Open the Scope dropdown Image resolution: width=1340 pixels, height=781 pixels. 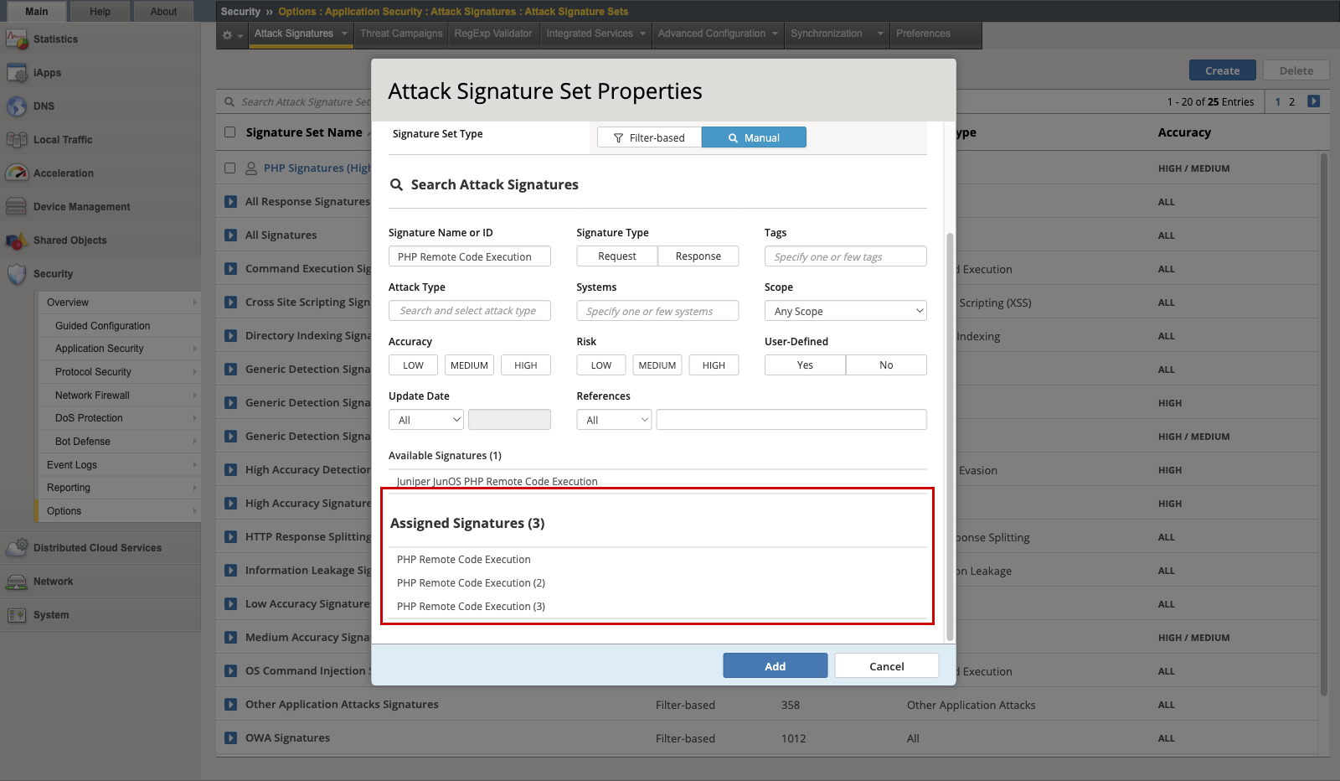click(x=846, y=311)
